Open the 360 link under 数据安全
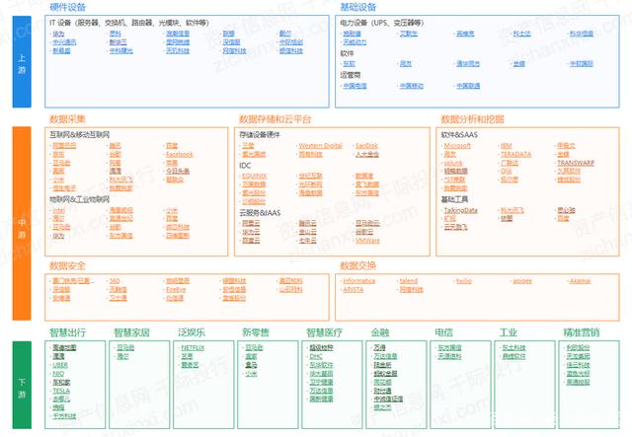This screenshot has height=437, width=632. coord(115,281)
